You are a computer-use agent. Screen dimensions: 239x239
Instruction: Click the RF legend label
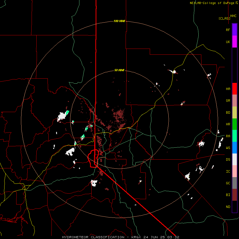pos(228,30)
